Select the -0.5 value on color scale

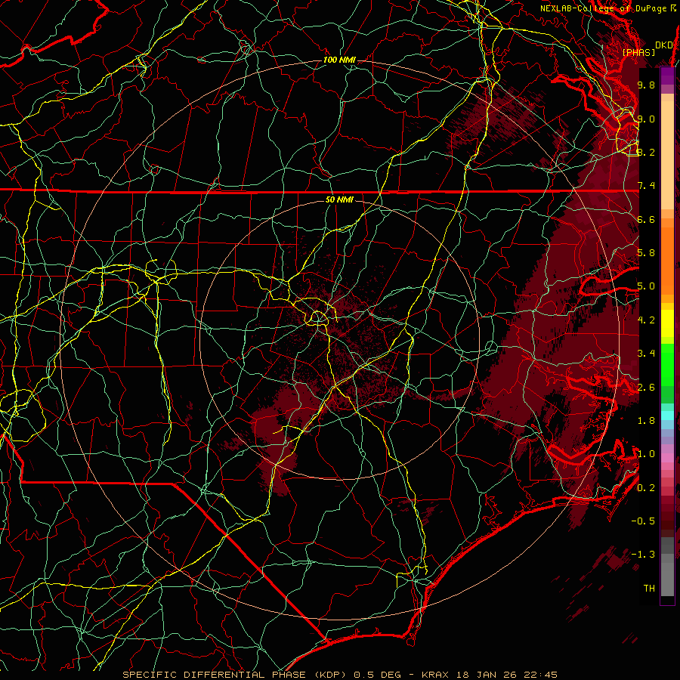click(643, 521)
